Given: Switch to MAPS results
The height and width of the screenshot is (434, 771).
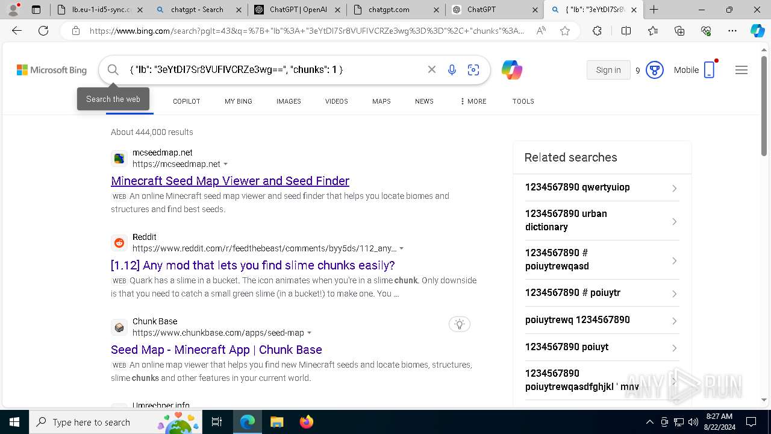Looking at the screenshot, I should (381, 101).
